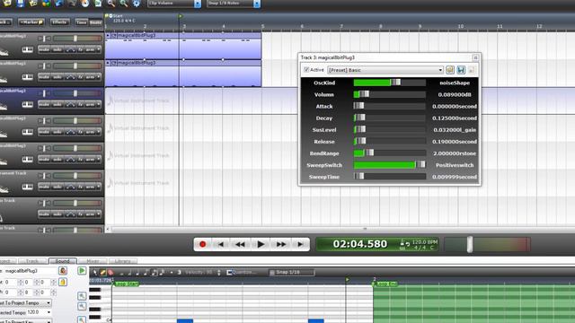
Task: Click the green preview play icon in Sound tab
Action: point(82,271)
